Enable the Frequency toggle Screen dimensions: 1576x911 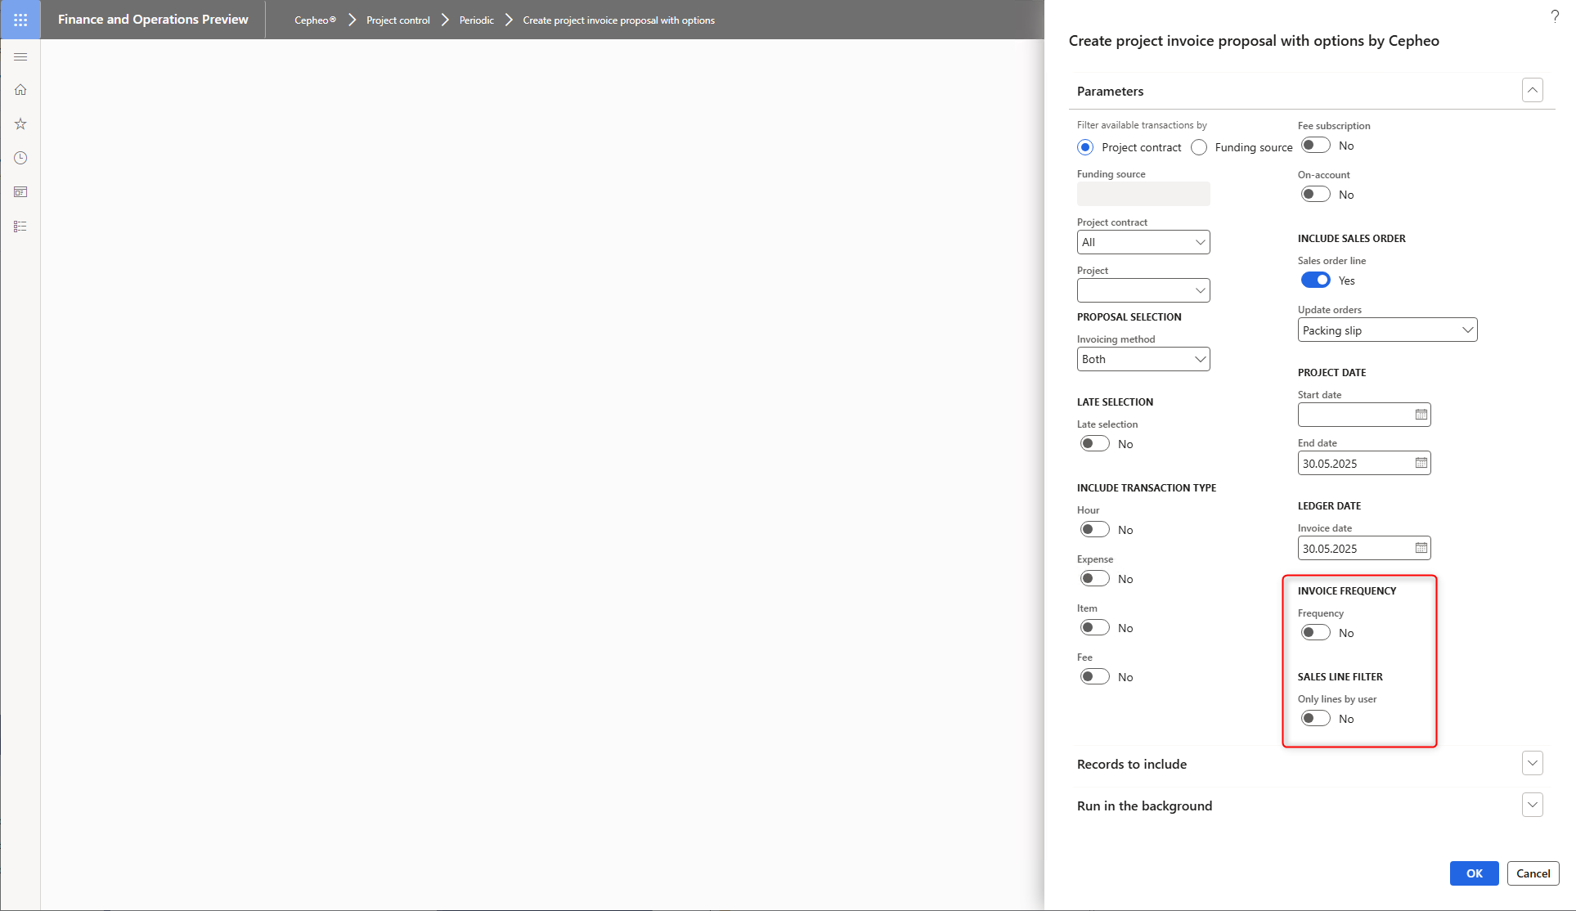pyautogui.click(x=1315, y=633)
